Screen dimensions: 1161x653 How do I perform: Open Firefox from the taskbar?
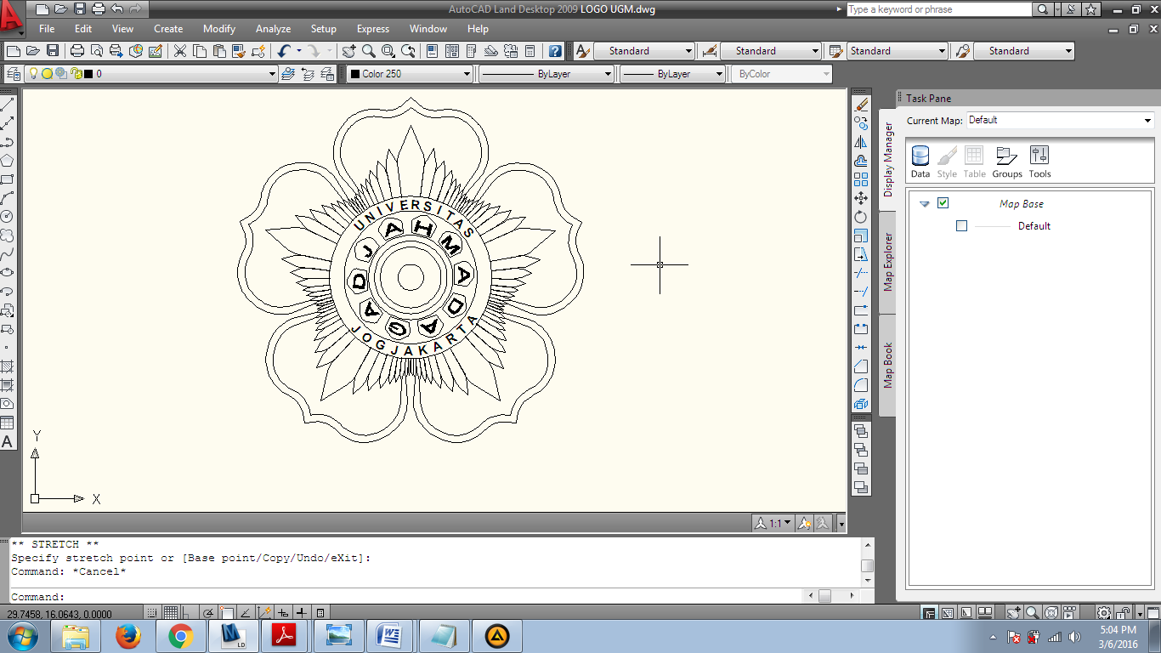[128, 636]
